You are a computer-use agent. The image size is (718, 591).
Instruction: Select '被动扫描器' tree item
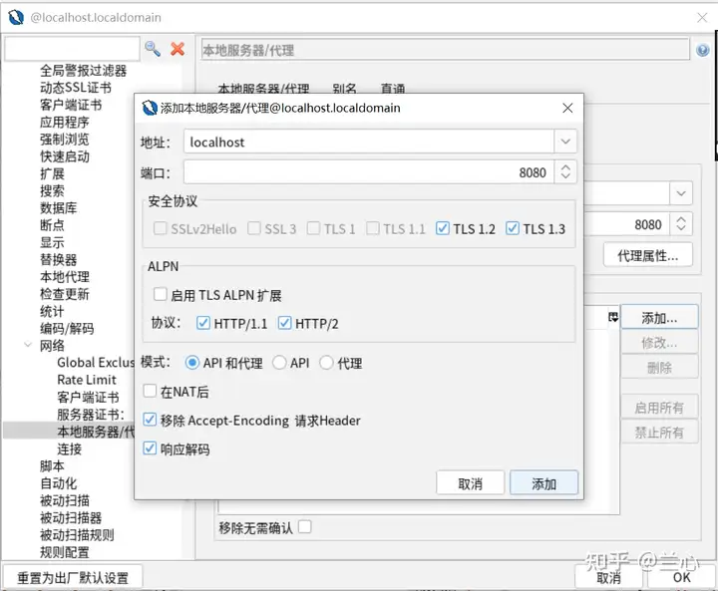coord(71,518)
